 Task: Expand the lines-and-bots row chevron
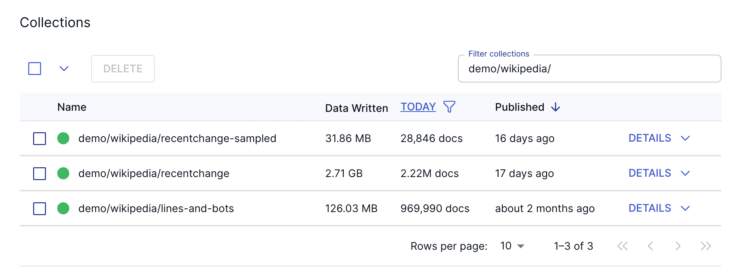point(685,208)
